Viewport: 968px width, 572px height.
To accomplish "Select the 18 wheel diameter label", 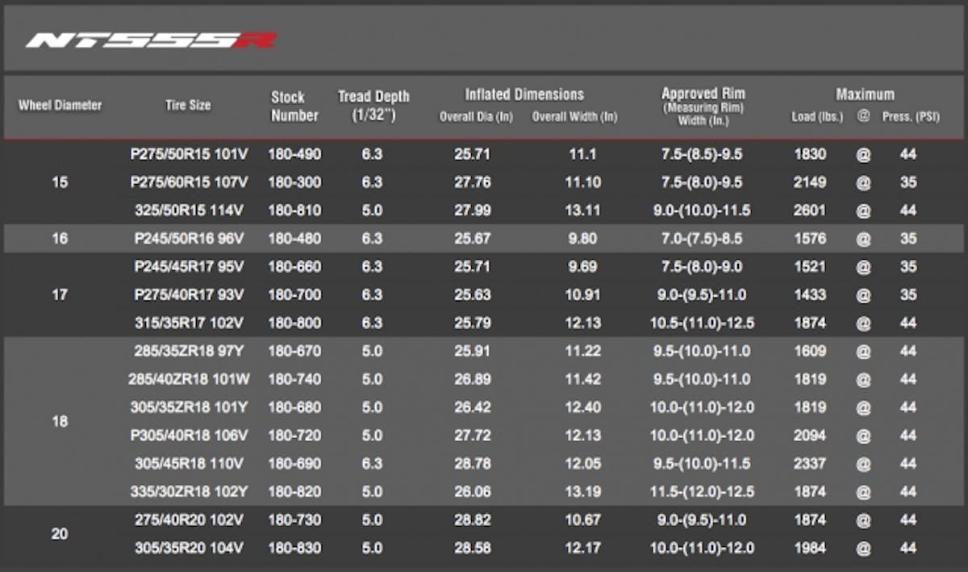I will [x=59, y=421].
